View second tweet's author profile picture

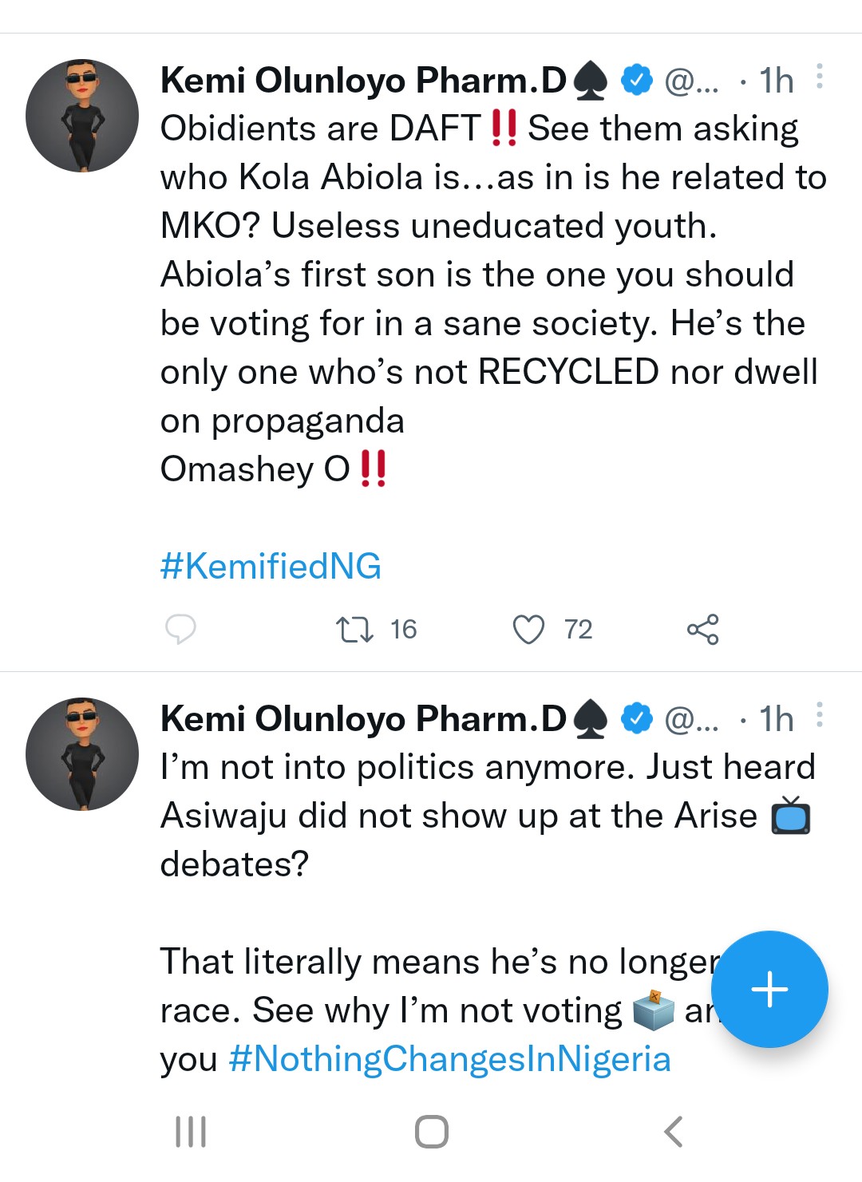click(x=82, y=754)
